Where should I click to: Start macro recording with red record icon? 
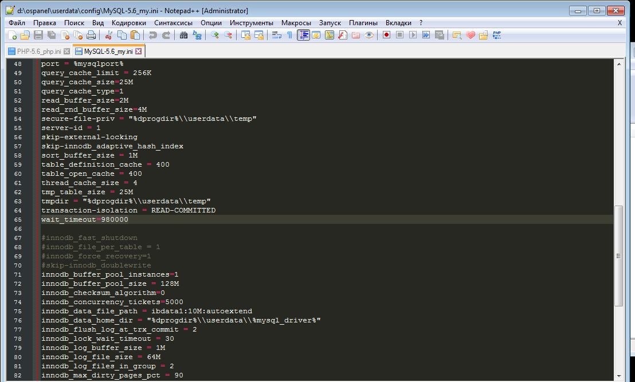(387, 35)
